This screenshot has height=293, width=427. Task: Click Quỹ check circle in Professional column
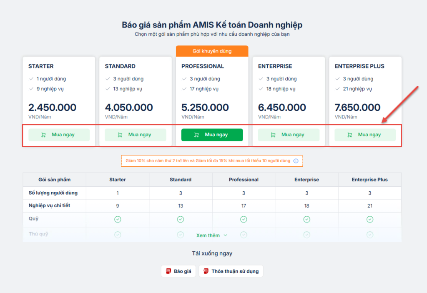coord(244,219)
